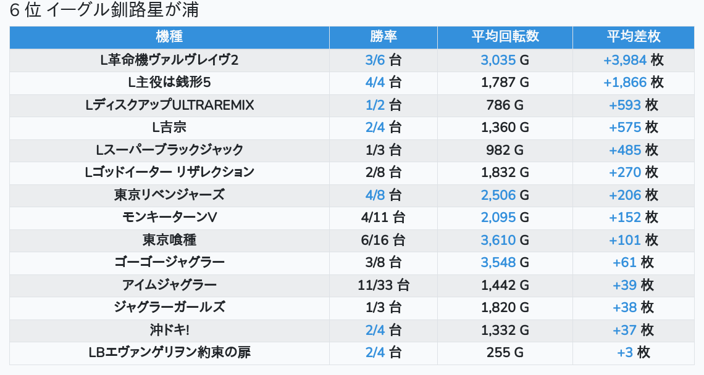Select the heading 6位 イーグル釧路星が浦
Image resolution: width=704 pixels, height=375 pixels.
(x=104, y=10)
